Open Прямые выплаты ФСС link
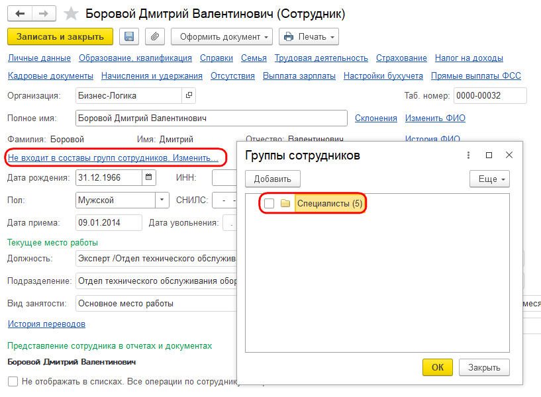 (476, 76)
